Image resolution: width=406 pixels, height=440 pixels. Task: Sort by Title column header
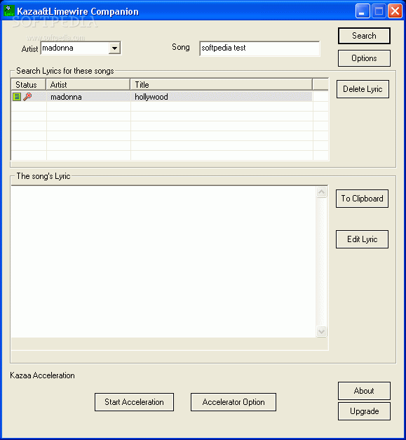pos(222,84)
